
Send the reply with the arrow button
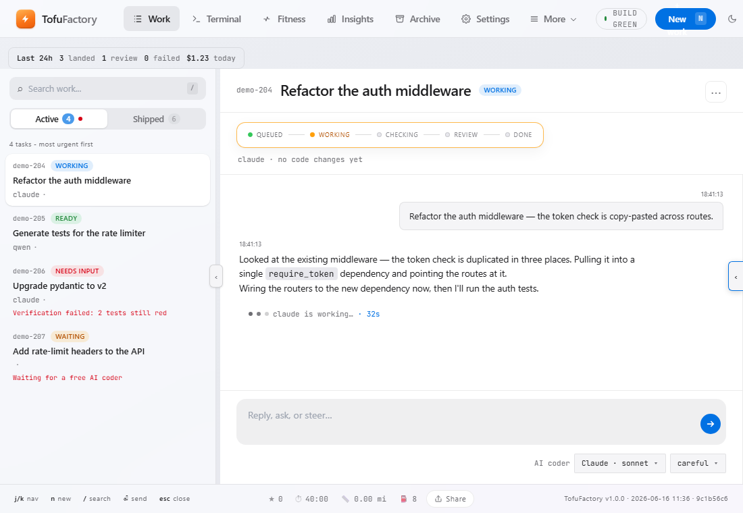point(711,424)
